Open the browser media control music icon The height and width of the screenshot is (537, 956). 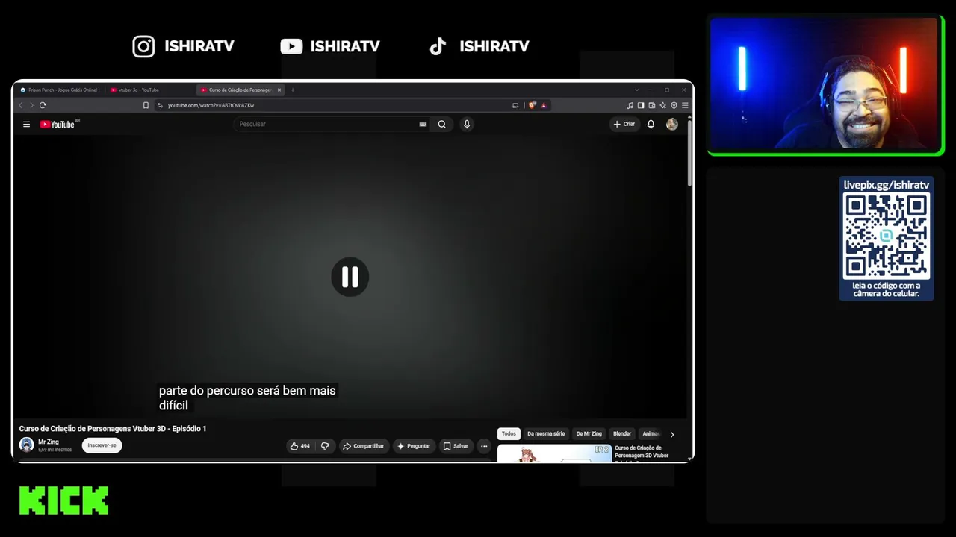pyautogui.click(x=630, y=105)
